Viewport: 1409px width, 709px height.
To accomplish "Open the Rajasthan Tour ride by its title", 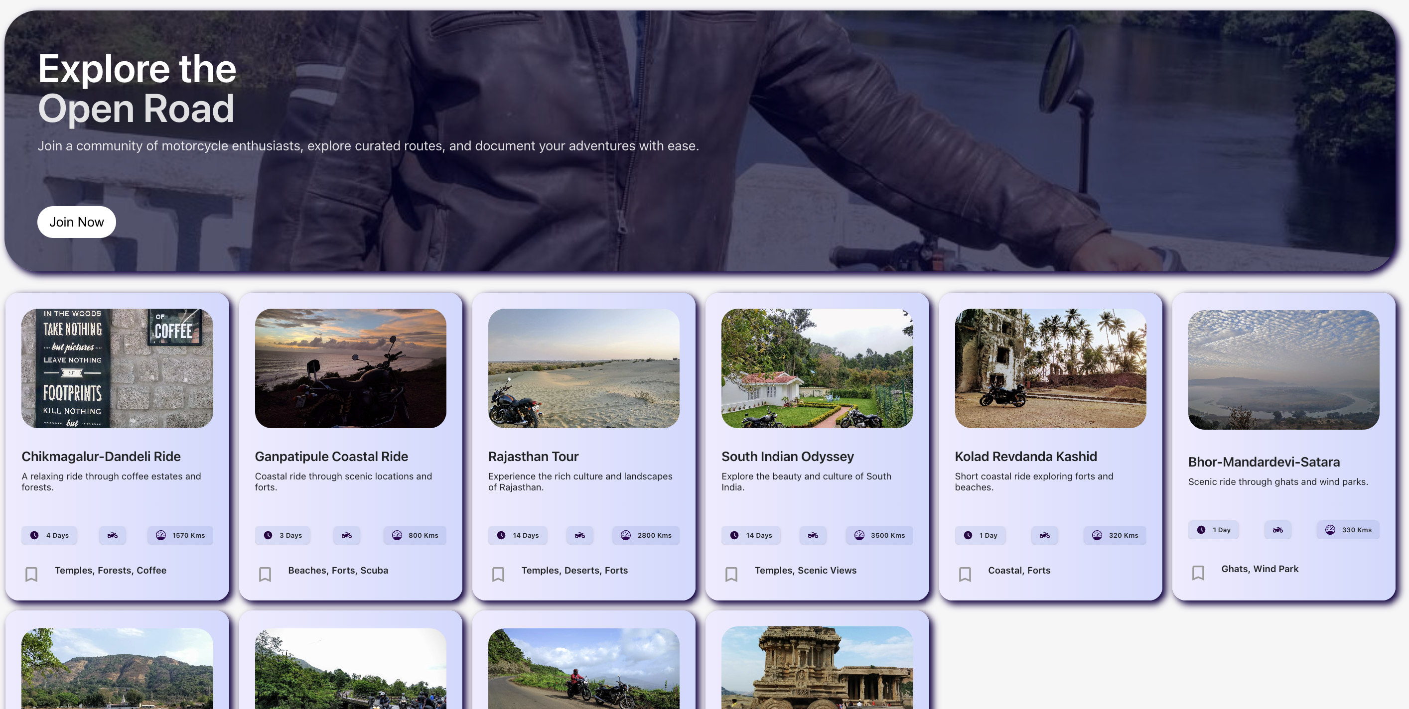I will tap(533, 457).
